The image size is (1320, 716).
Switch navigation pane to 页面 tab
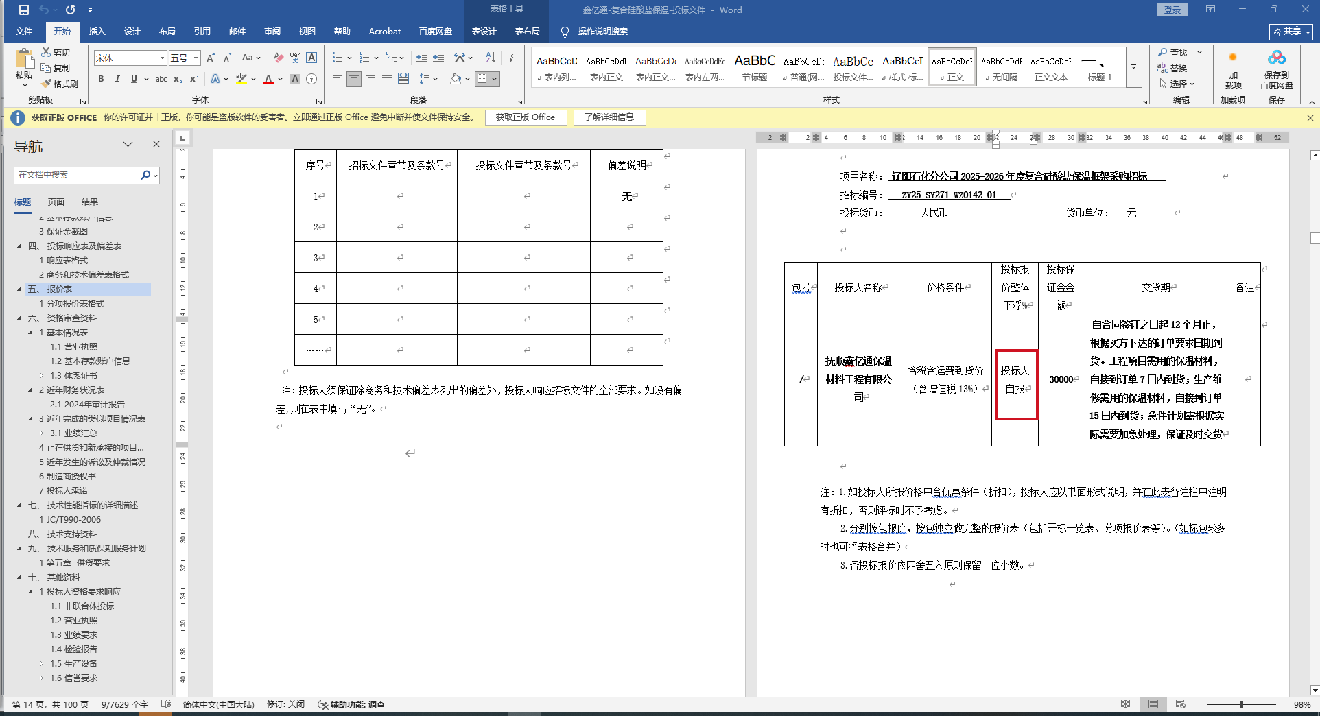[56, 202]
